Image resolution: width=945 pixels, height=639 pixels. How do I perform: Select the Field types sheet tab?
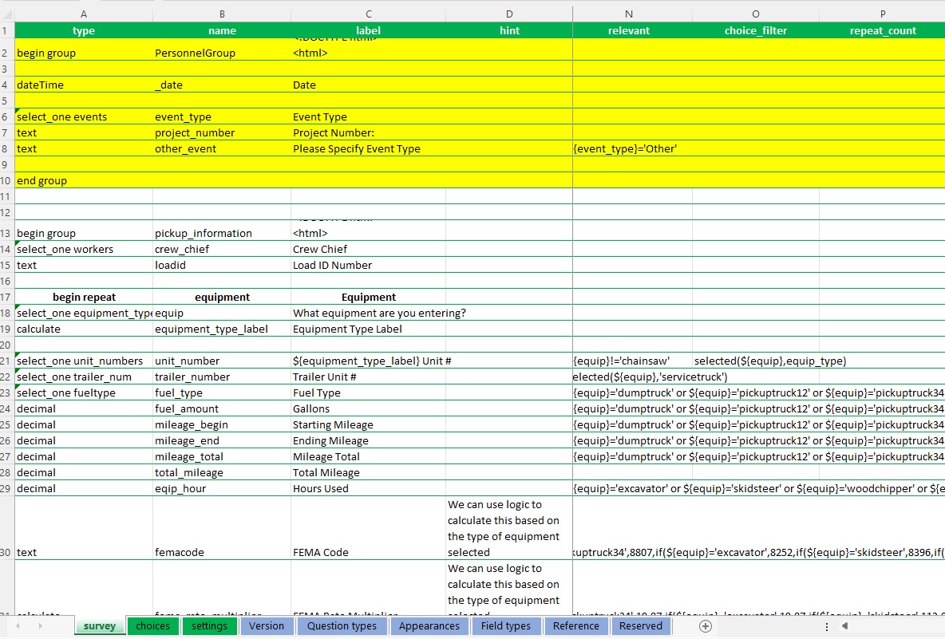point(506,626)
